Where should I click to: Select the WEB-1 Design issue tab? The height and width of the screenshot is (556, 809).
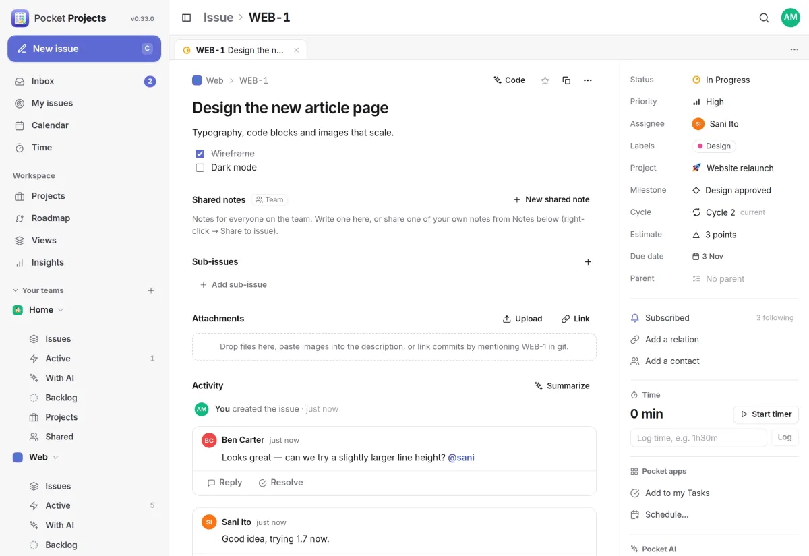[x=241, y=50]
